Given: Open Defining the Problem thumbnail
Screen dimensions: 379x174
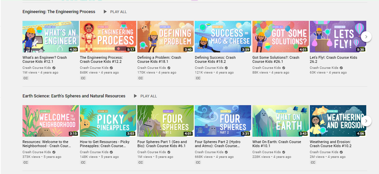Looking at the screenshot, I should tap(165, 37).
